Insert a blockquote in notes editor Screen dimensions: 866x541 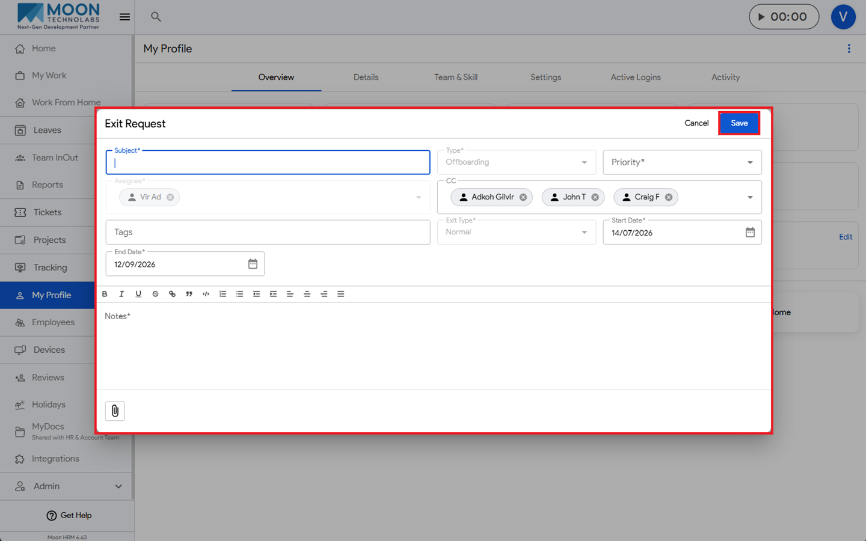point(189,294)
